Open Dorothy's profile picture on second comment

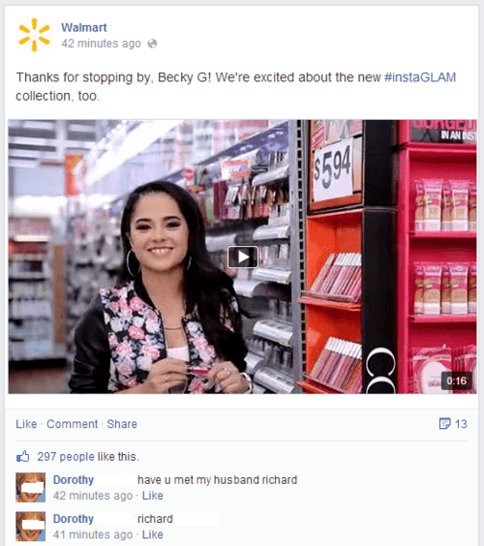tap(31, 526)
